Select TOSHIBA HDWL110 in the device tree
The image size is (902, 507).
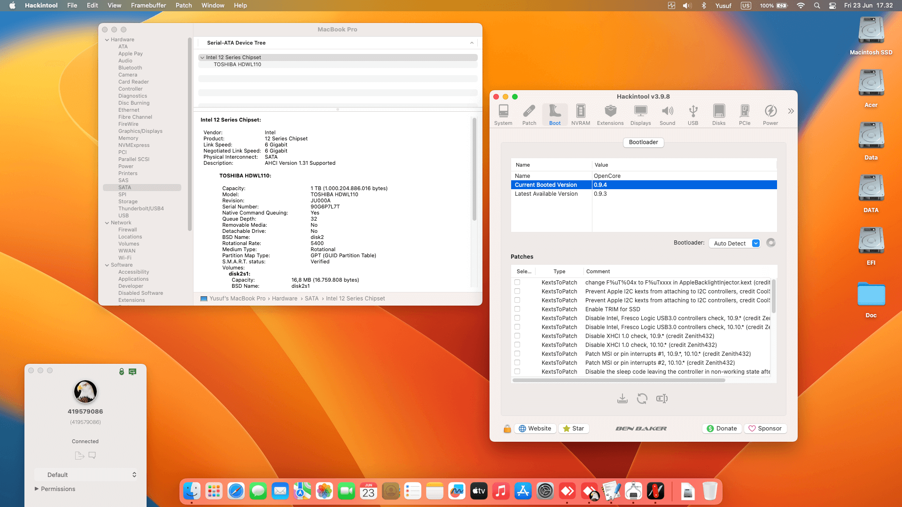pos(237,65)
